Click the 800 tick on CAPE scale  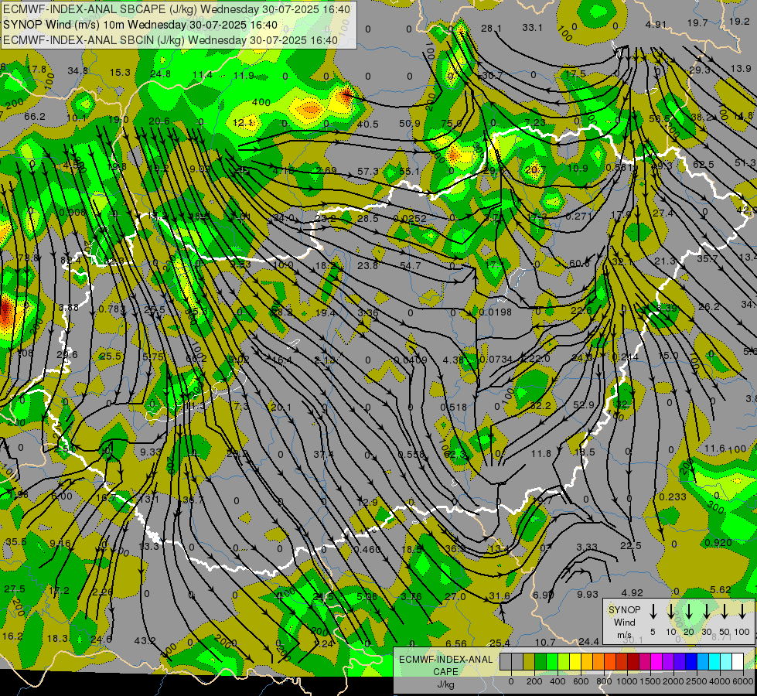(x=603, y=681)
